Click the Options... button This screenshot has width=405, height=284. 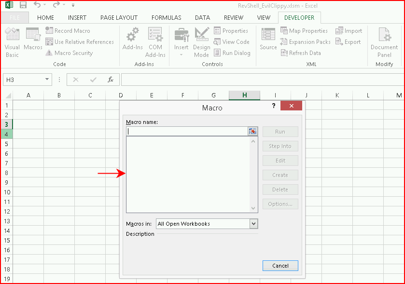click(280, 204)
